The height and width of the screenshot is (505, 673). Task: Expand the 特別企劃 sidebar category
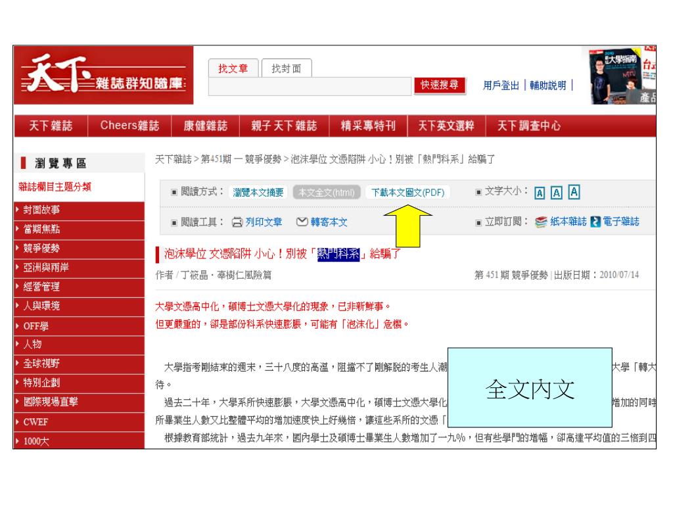(x=79, y=383)
